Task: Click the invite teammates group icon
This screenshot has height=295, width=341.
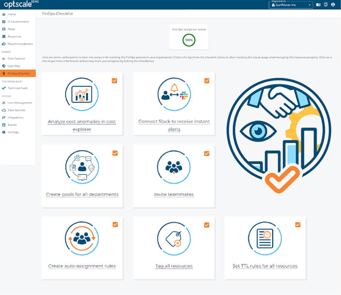Action: (x=174, y=167)
